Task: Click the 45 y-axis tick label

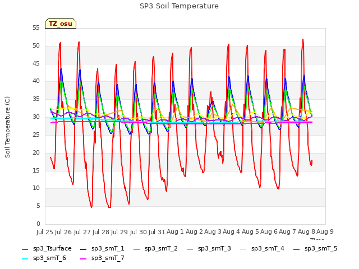Action: [36, 63]
